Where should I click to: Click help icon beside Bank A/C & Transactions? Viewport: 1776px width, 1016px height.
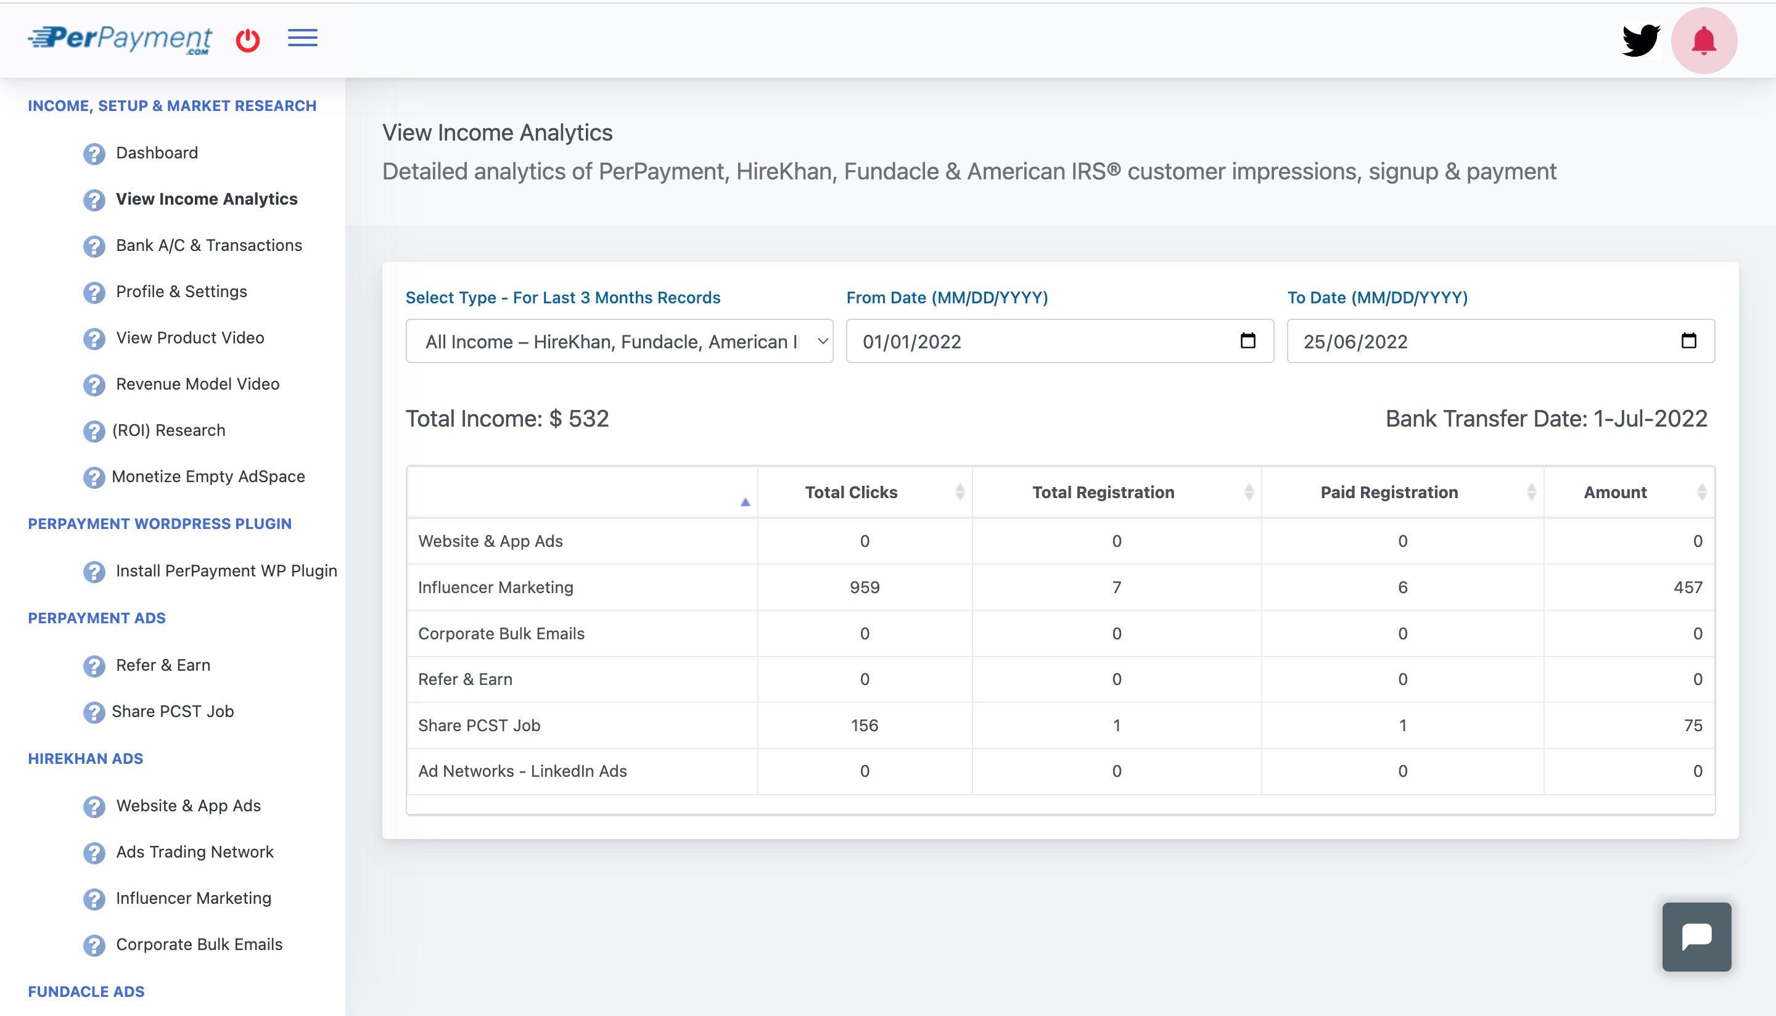(x=94, y=245)
